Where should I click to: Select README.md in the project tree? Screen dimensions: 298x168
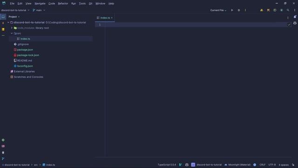click(x=25, y=61)
